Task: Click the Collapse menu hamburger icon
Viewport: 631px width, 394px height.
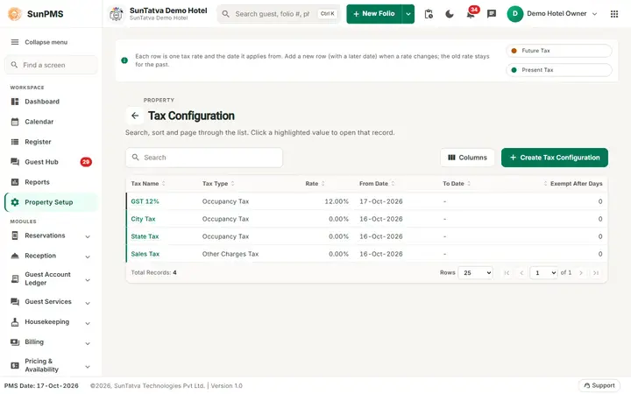Action: pos(15,42)
